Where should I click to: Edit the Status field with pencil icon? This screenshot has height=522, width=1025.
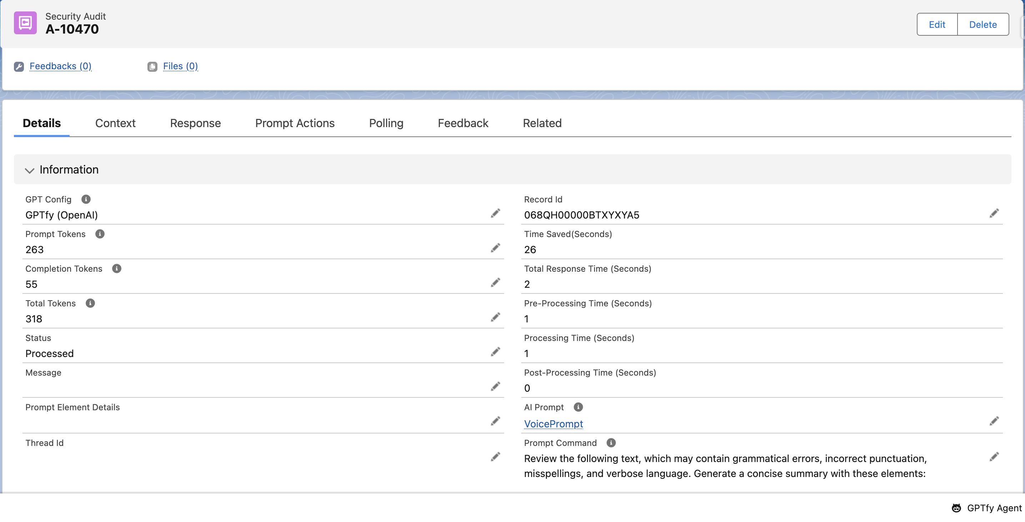[x=495, y=352]
